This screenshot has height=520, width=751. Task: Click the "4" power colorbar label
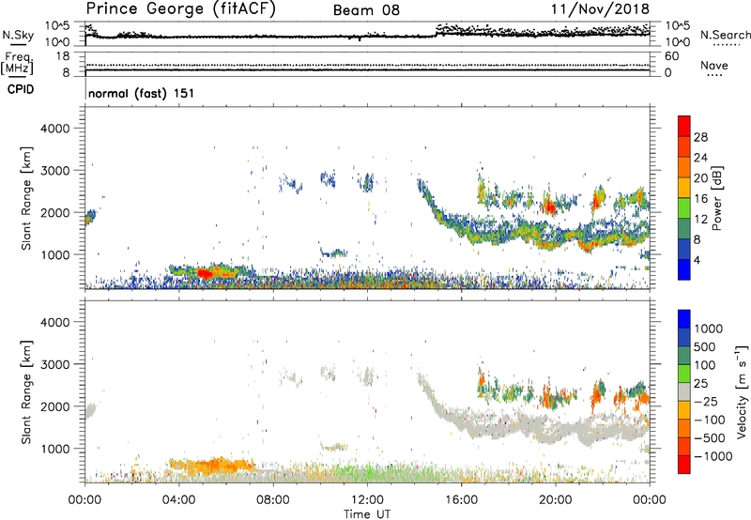pyautogui.click(x=697, y=260)
